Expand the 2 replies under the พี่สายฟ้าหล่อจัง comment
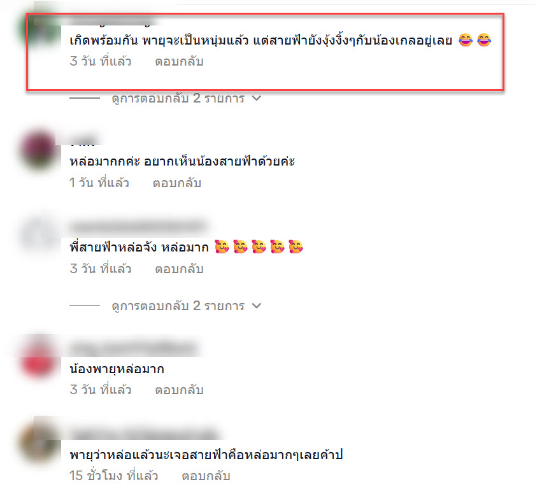535x496 pixels. pos(178,306)
